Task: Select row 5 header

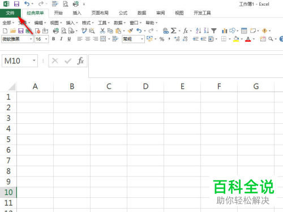Action: [x=8, y=139]
